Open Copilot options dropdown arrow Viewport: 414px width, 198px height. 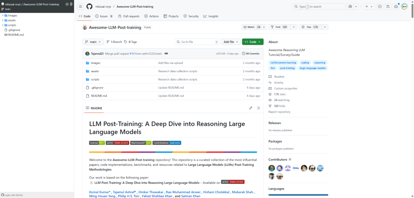(x=356, y=6)
